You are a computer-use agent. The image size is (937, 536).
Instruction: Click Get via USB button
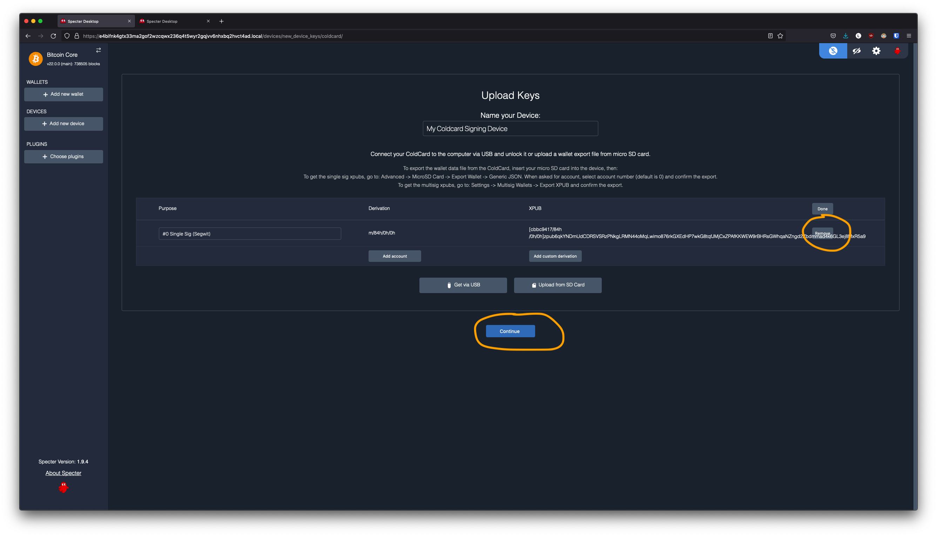(463, 285)
